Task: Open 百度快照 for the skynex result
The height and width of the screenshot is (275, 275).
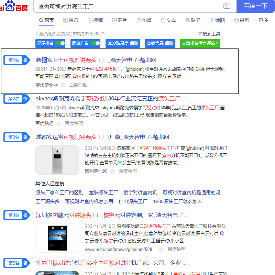Action: (74, 123)
